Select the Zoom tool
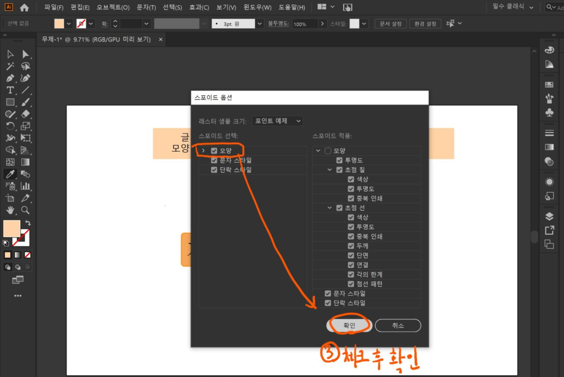 [x=25, y=210]
